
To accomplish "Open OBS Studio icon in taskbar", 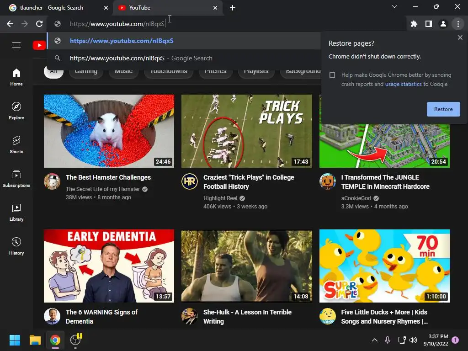I will [75, 340].
